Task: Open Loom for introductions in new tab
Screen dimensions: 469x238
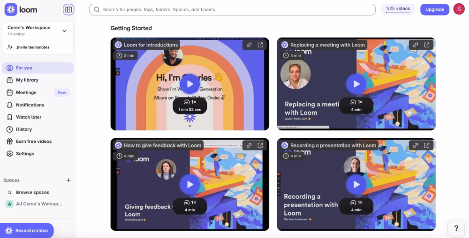Action: tap(260, 45)
